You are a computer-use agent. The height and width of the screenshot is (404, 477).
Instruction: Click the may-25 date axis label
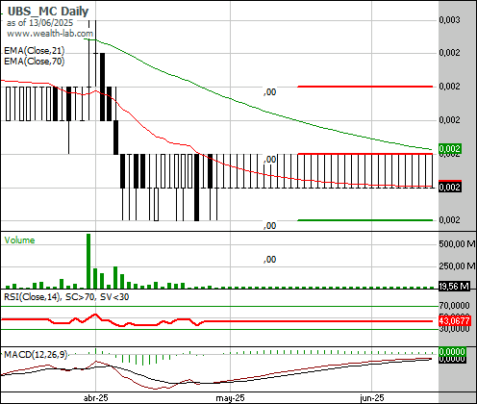(x=230, y=398)
